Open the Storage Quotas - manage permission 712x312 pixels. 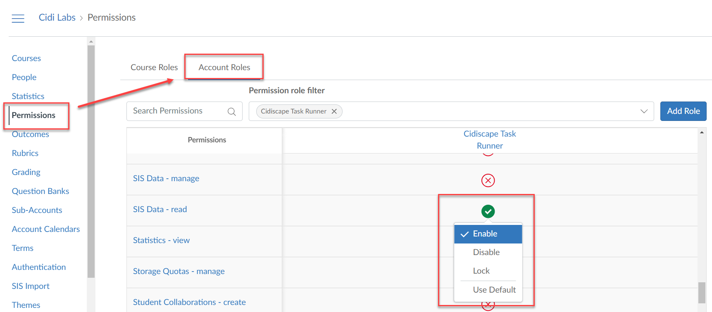(x=179, y=271)
